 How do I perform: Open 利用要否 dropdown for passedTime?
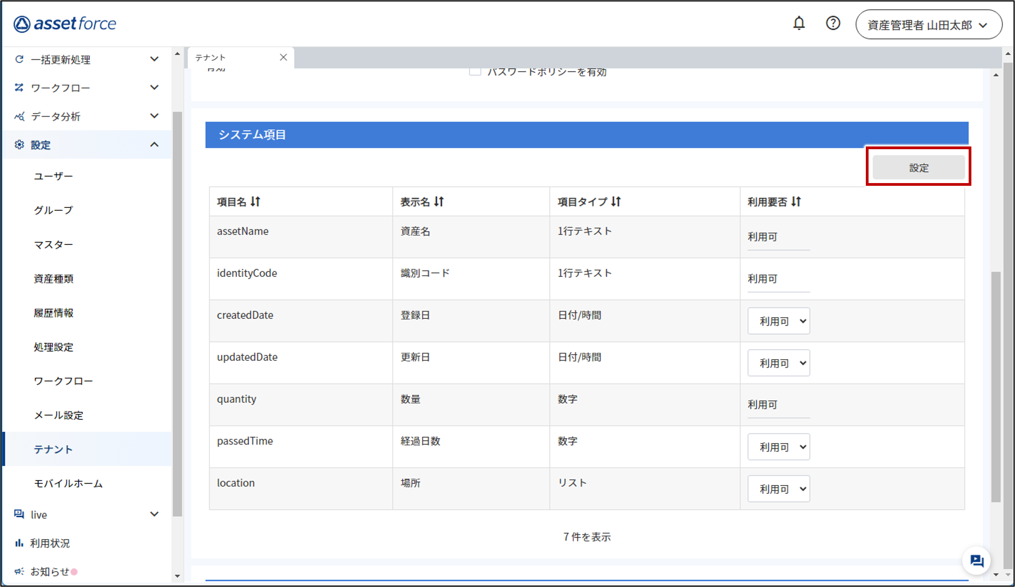pos(779,447)
